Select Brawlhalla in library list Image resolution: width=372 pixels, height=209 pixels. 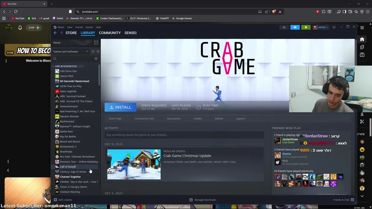(66, 152)
